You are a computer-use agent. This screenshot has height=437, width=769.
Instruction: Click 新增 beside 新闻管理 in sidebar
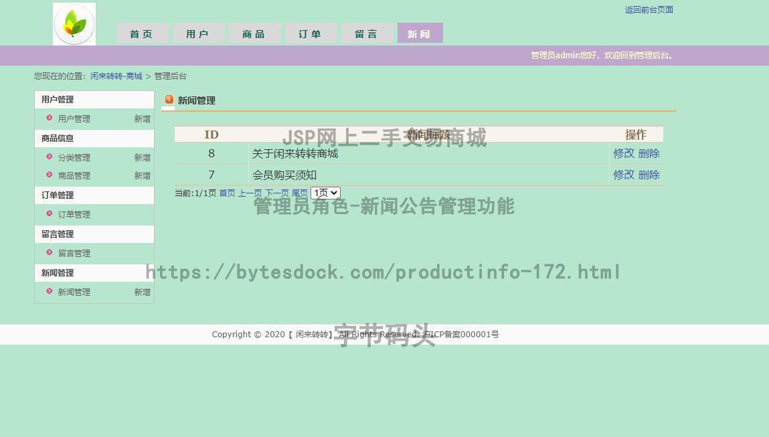(x=142, y=292)
